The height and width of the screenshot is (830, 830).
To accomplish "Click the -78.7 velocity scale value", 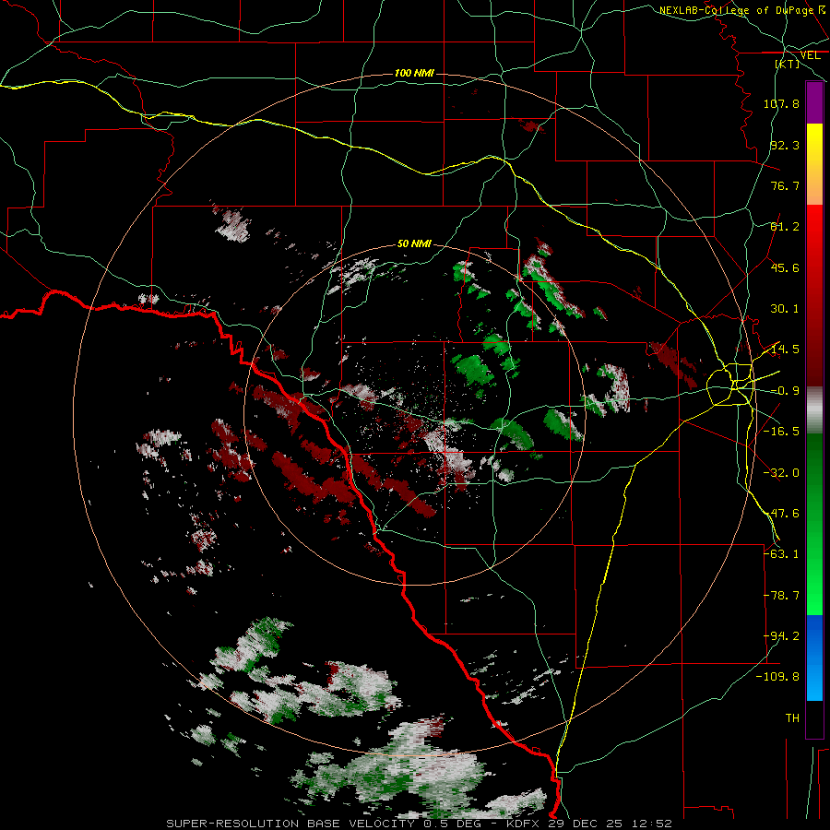I will [781, 596].
